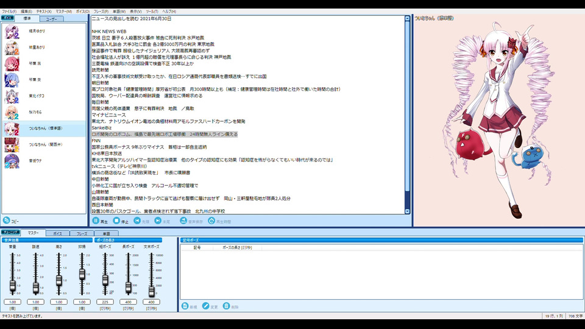The width and height of the screenshot is (585, 329).
Task: Click the コピー copy icon in voice panel
Action: click(6, 220)
